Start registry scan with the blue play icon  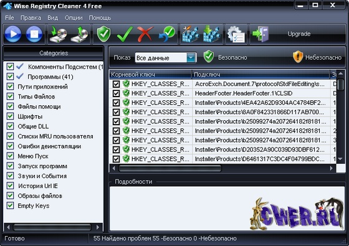point(13,34)
